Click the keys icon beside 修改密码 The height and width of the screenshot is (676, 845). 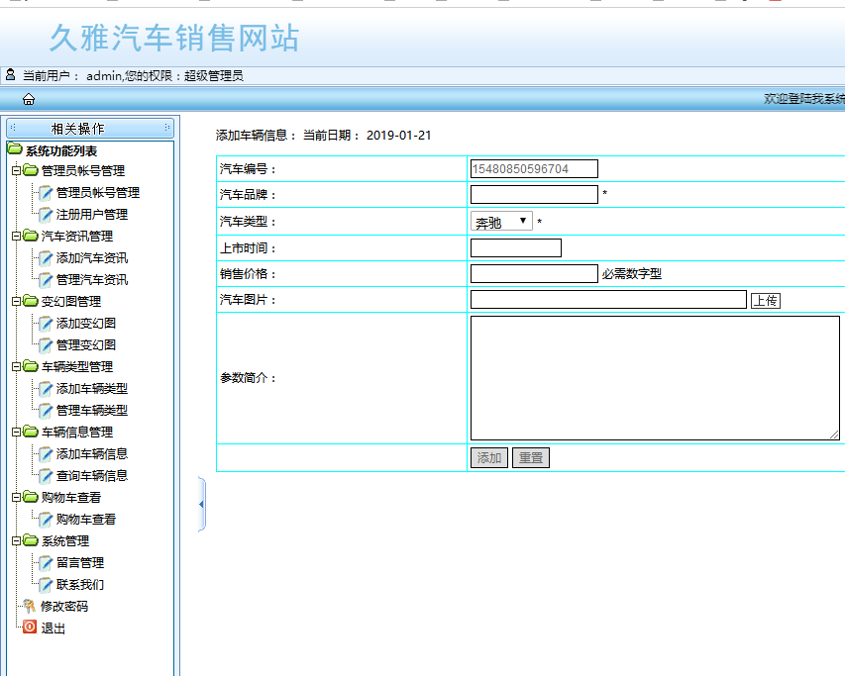click(30, 606)
